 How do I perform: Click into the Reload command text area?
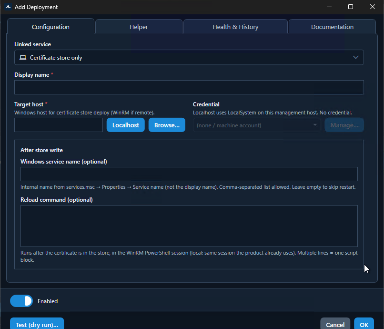(x=189, y=226)
